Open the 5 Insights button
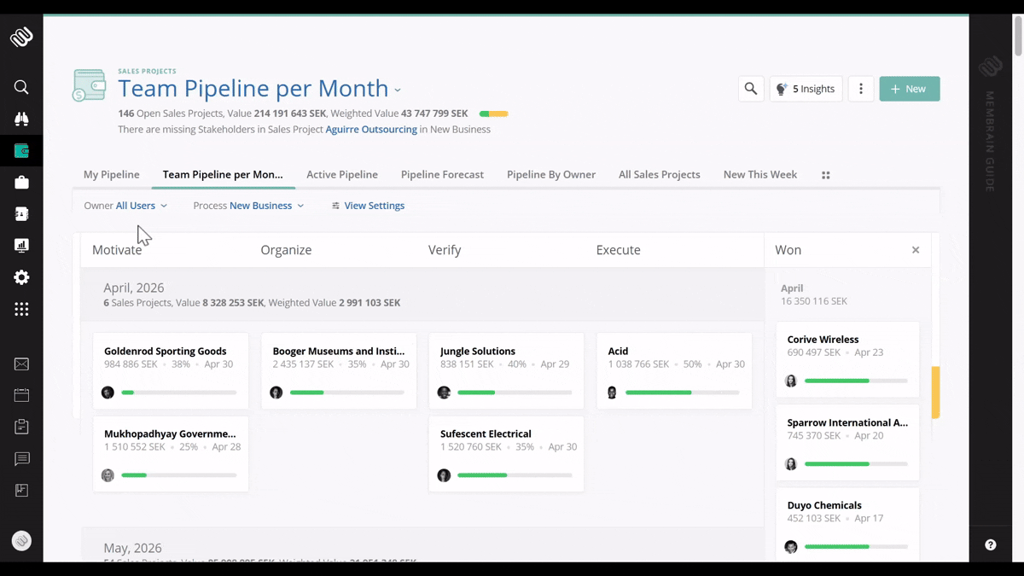This screenshot has width=1024, height=576. click(x=806, y=89)
